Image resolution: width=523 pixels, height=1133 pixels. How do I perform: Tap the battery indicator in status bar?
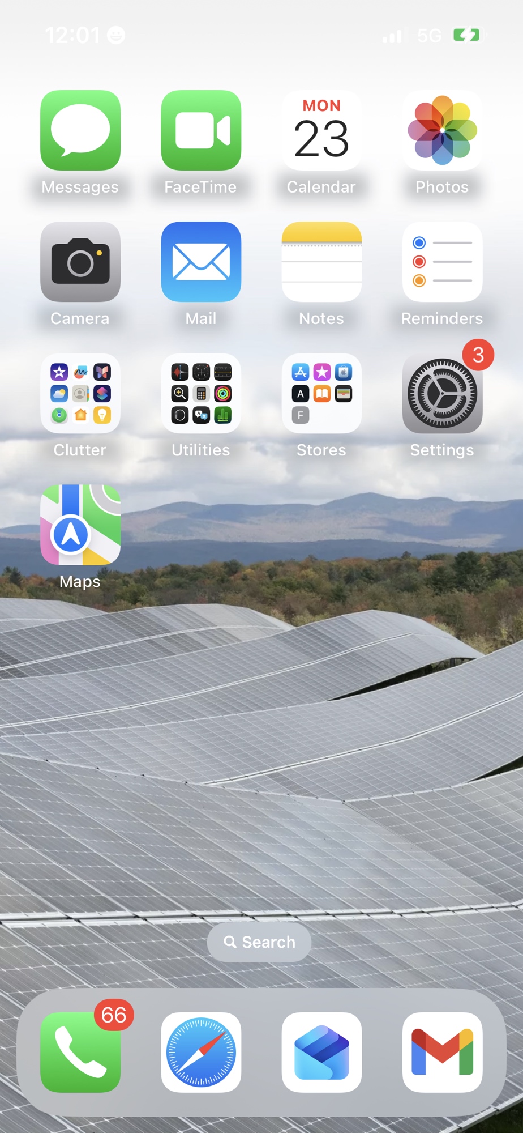click(x=468, y=35)
